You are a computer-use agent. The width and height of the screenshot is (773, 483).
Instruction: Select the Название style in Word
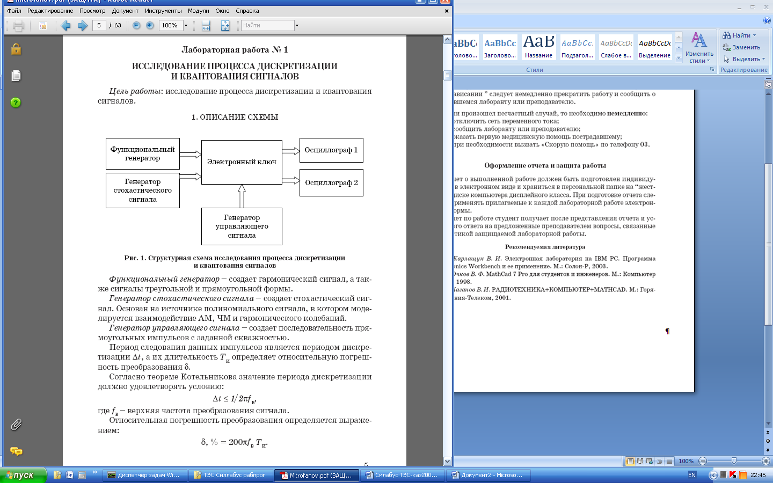[538, 47]
